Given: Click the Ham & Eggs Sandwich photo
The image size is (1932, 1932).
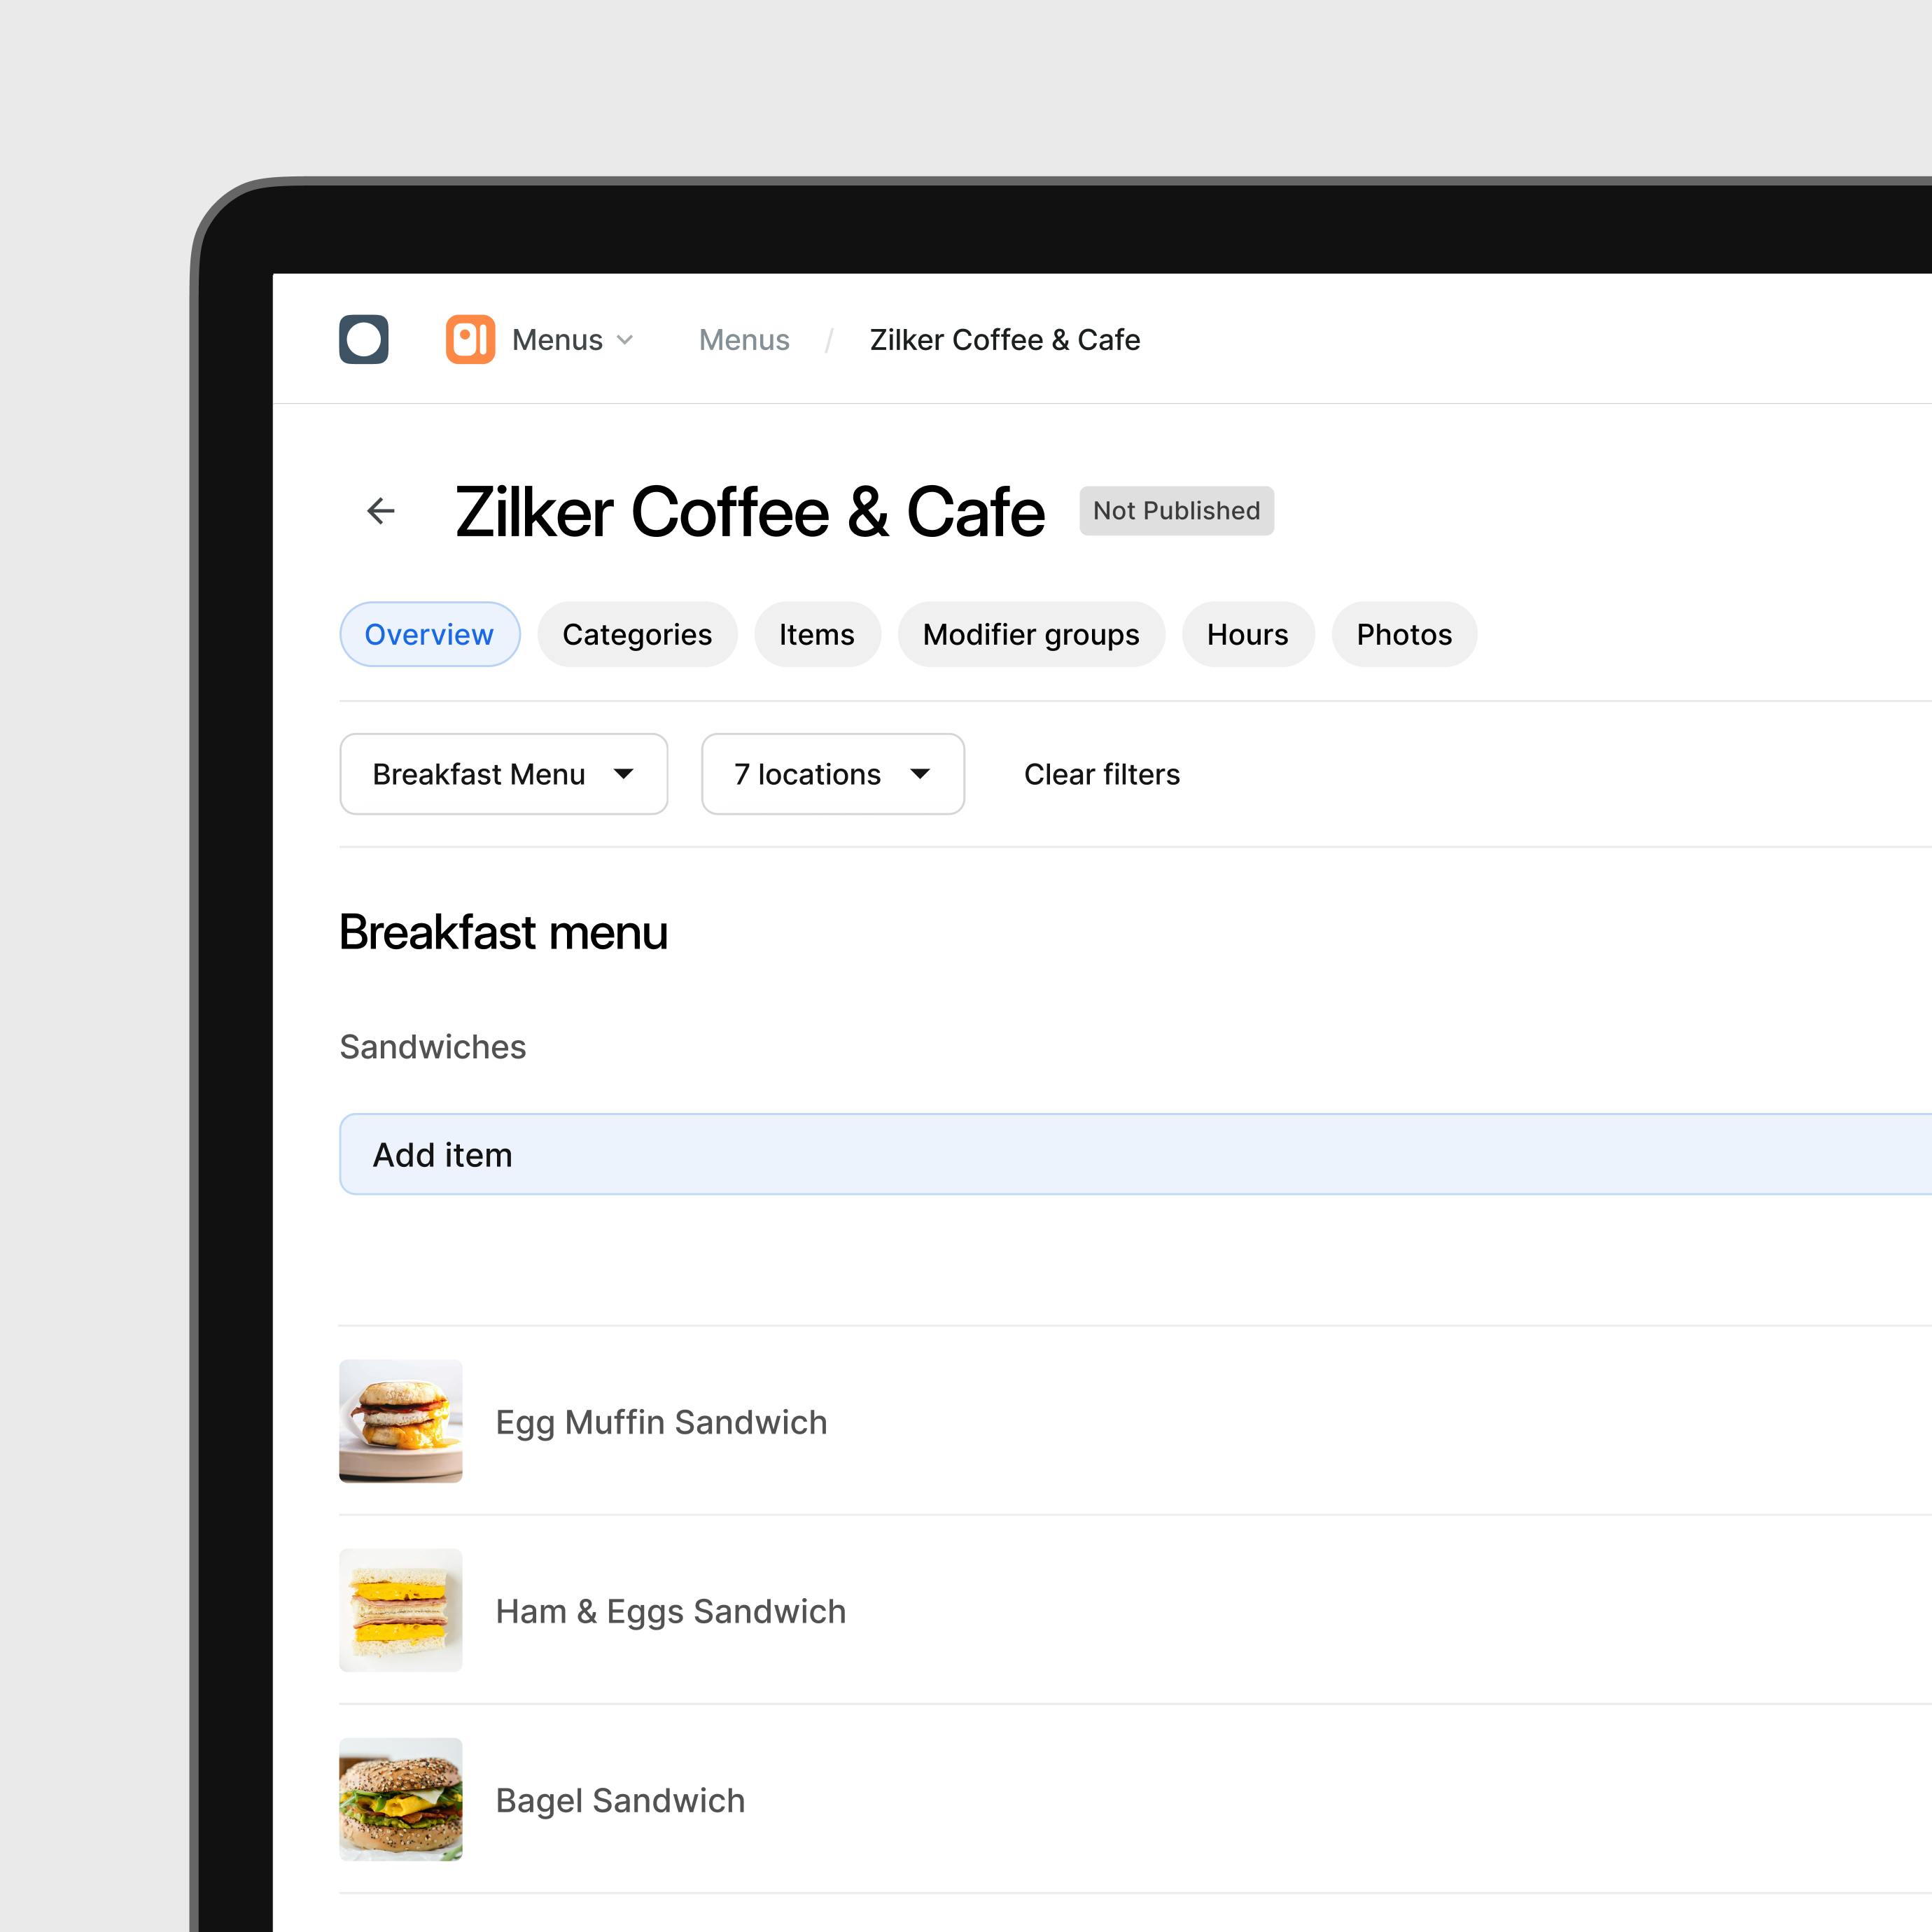Looking at the screenshot, I should coord(401,1610).
